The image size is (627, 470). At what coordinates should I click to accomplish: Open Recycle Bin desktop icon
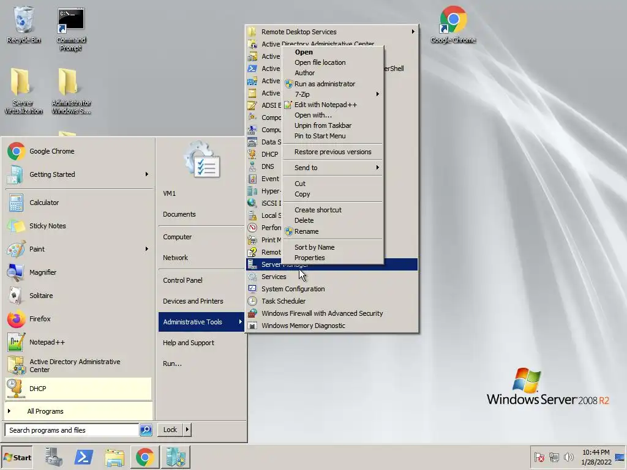coord(24,24)
